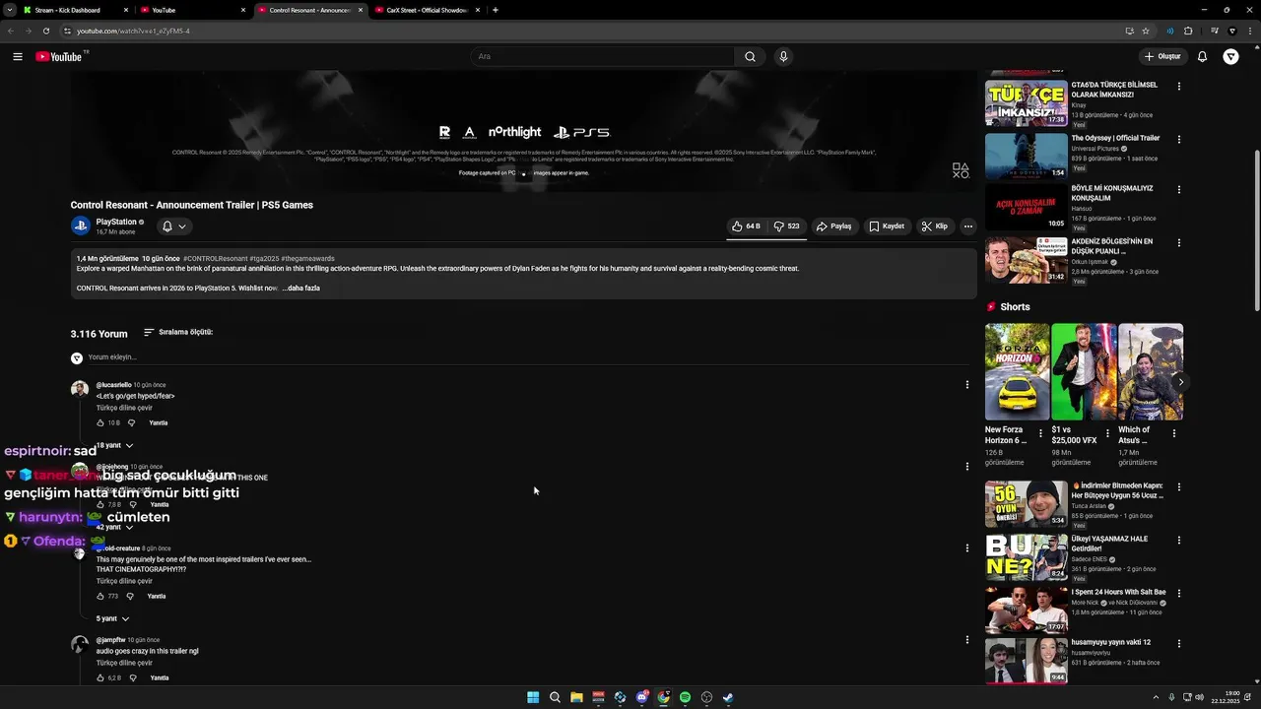1261x709 pixels.
Task: Open a new browser tab
Action: [x=495, y=10]
